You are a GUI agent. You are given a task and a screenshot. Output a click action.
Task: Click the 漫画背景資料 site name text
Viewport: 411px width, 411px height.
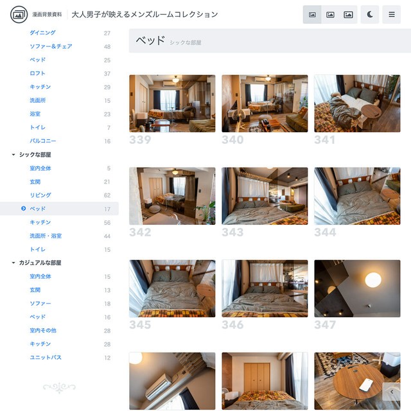[47, 14]
